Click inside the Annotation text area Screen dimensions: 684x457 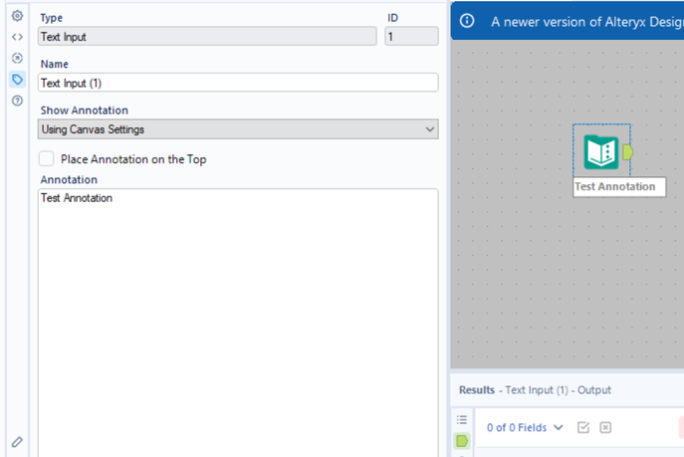point(238,323)
